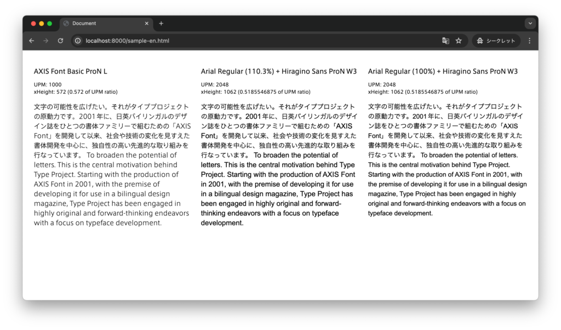Viewport: 561px width, 330px height.
Task: Click "with a focus on typeface development." in first column
Action: point(98,223)
